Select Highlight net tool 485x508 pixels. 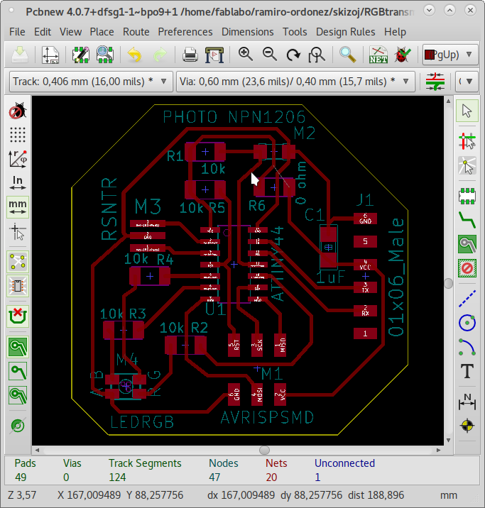(x=467, y=141)
